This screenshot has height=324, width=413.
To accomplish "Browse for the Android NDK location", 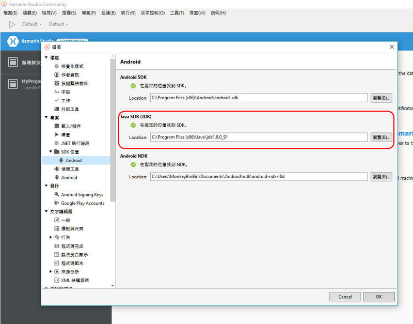I will coord(381,177).
